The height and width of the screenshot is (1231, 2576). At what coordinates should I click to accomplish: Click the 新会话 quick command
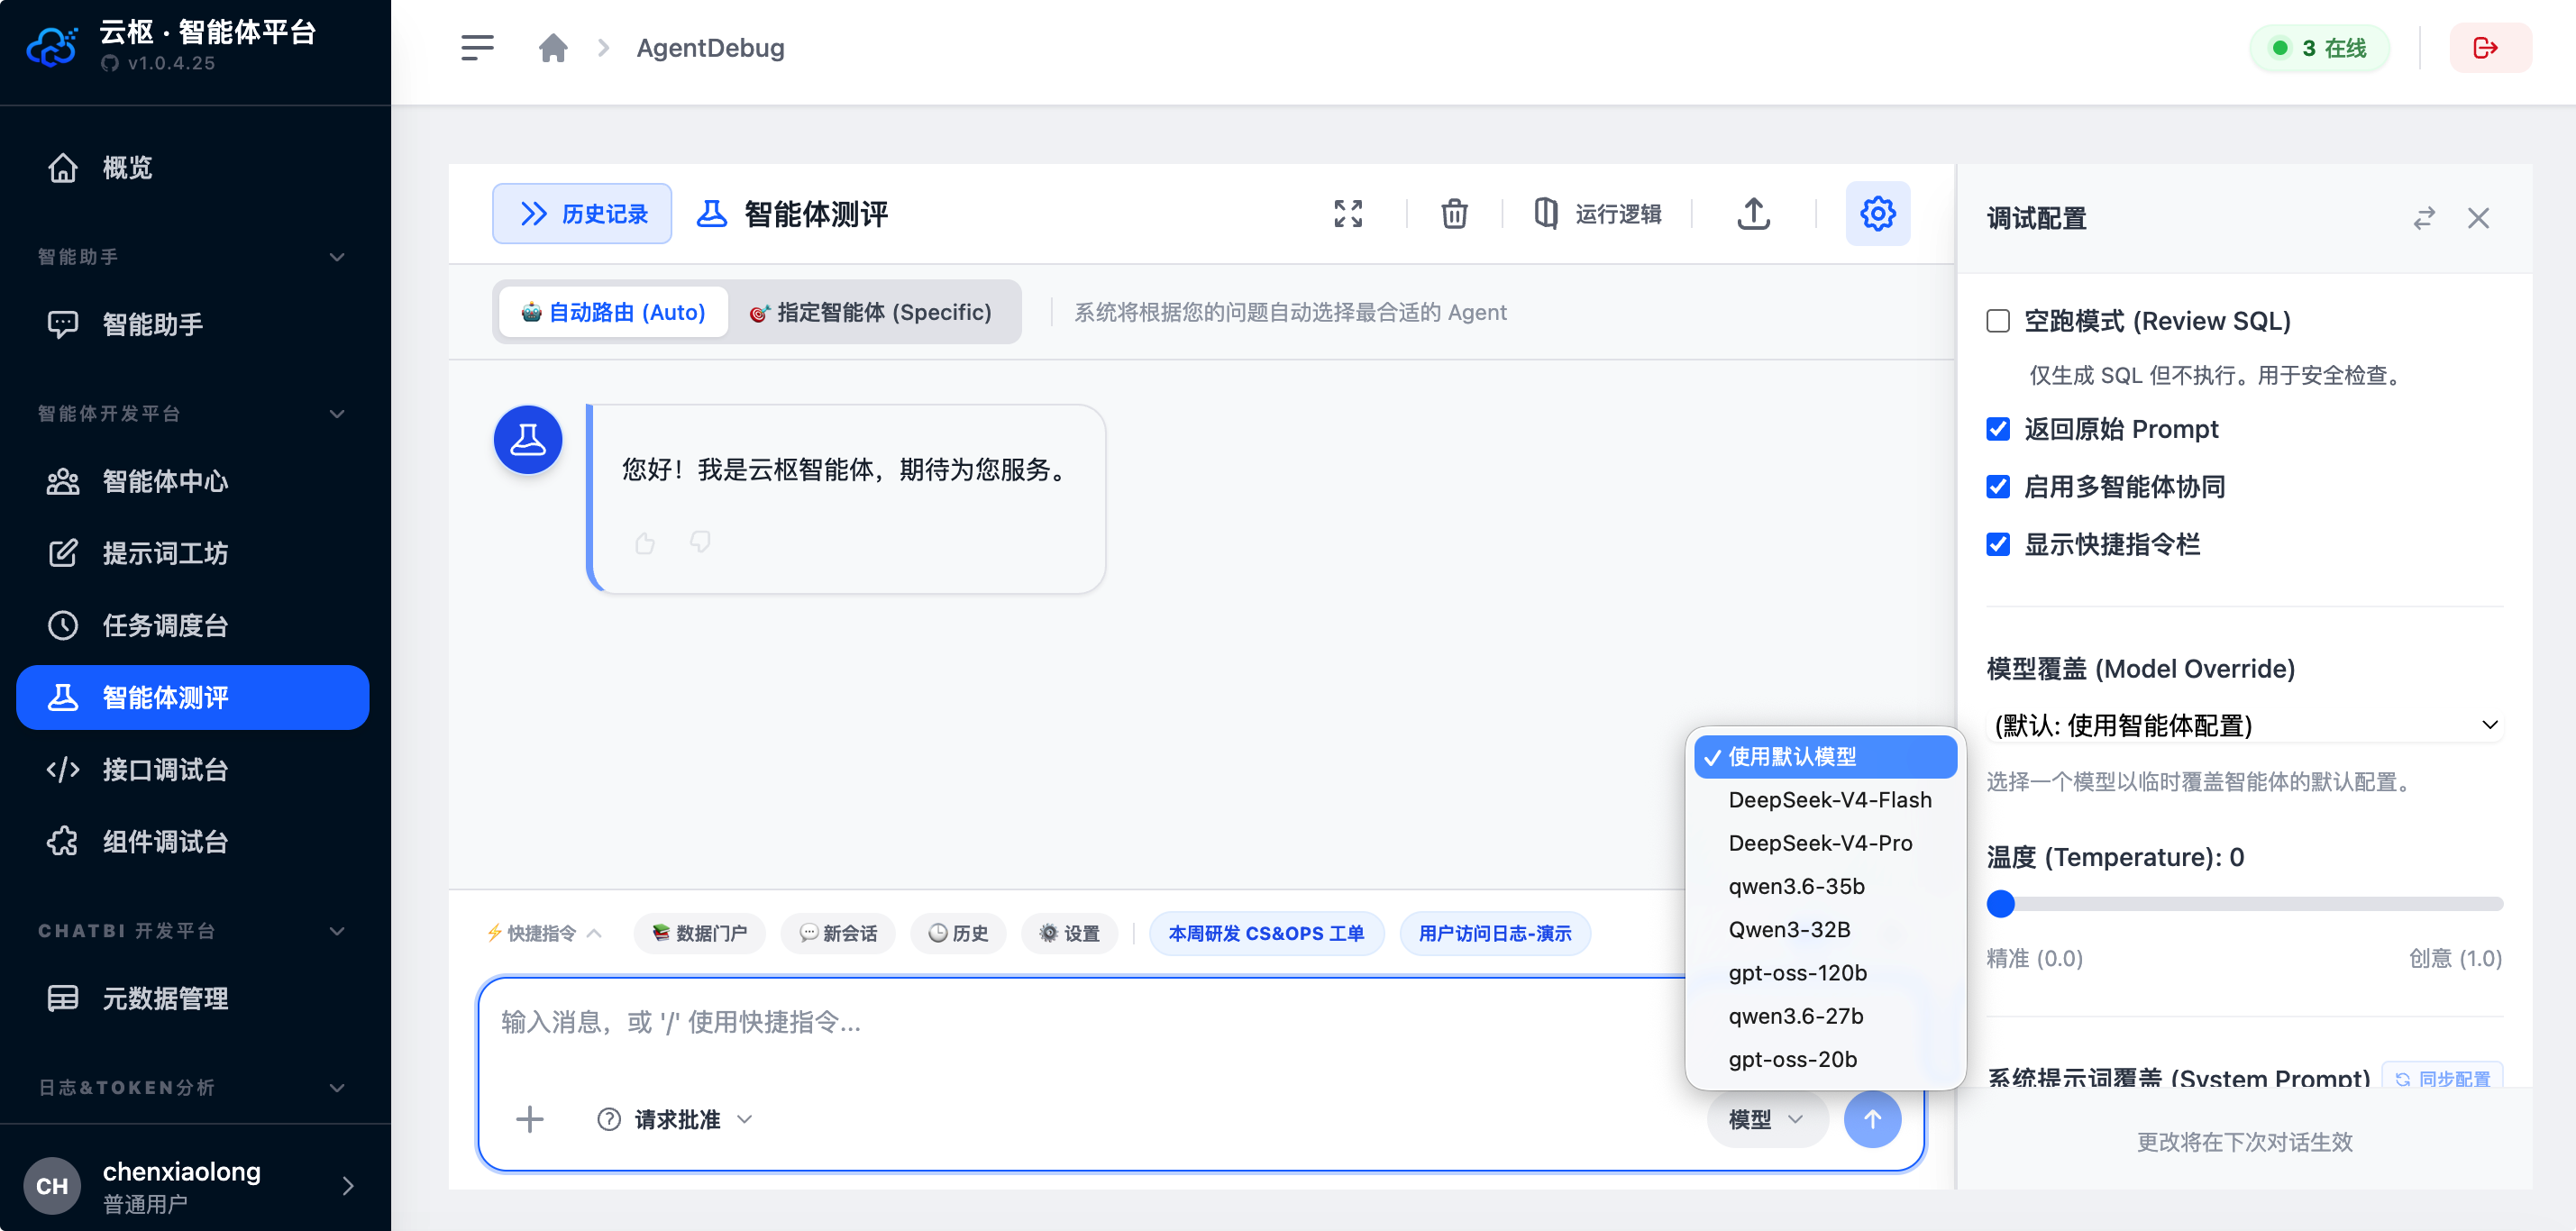[838, 933]
